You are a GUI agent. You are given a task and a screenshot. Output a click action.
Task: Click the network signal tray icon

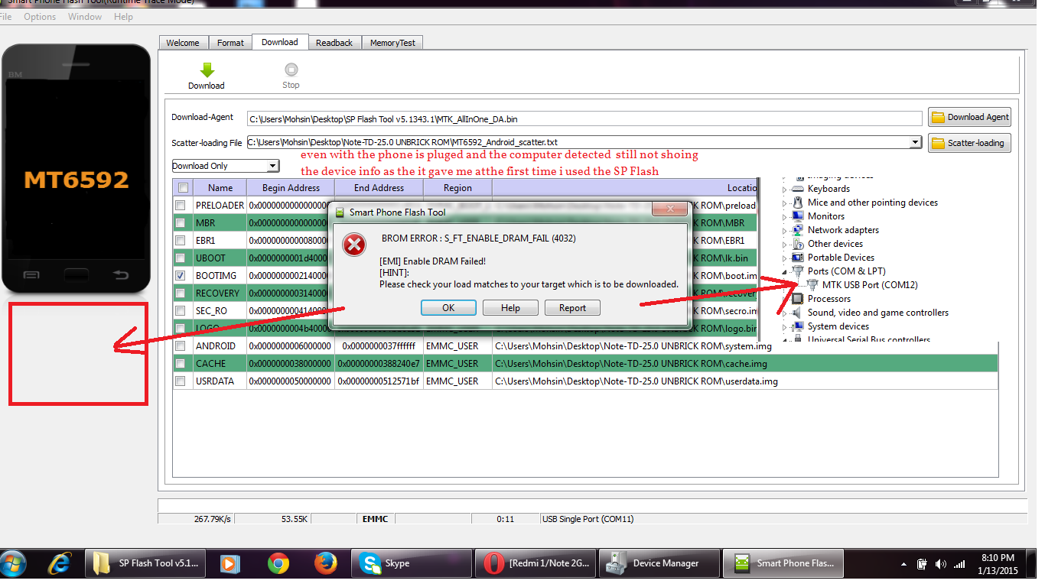959,564
